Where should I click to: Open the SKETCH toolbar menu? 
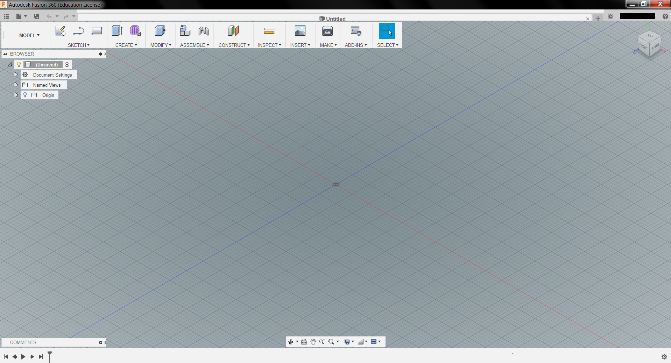(78, 45)
